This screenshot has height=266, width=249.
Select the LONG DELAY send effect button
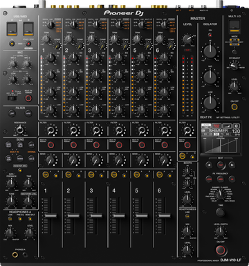point(20,145)
